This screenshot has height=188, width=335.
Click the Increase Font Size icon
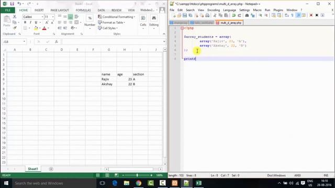(47, 22)
